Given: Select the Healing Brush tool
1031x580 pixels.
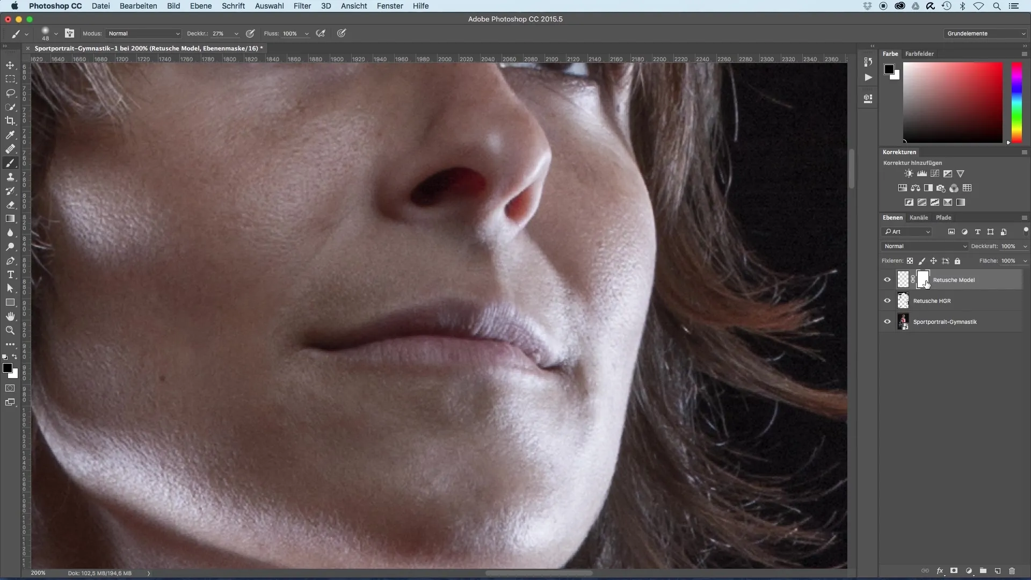Looking at the screenshot, I should point(10,149).
